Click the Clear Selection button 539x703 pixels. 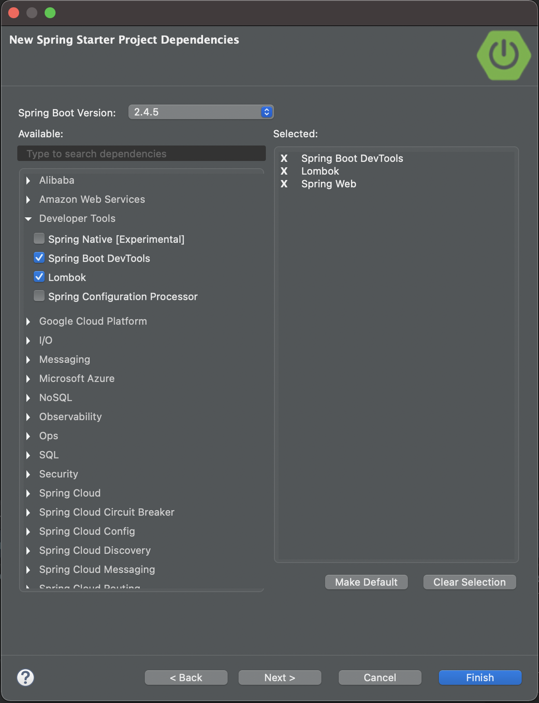tap(470, 582)
